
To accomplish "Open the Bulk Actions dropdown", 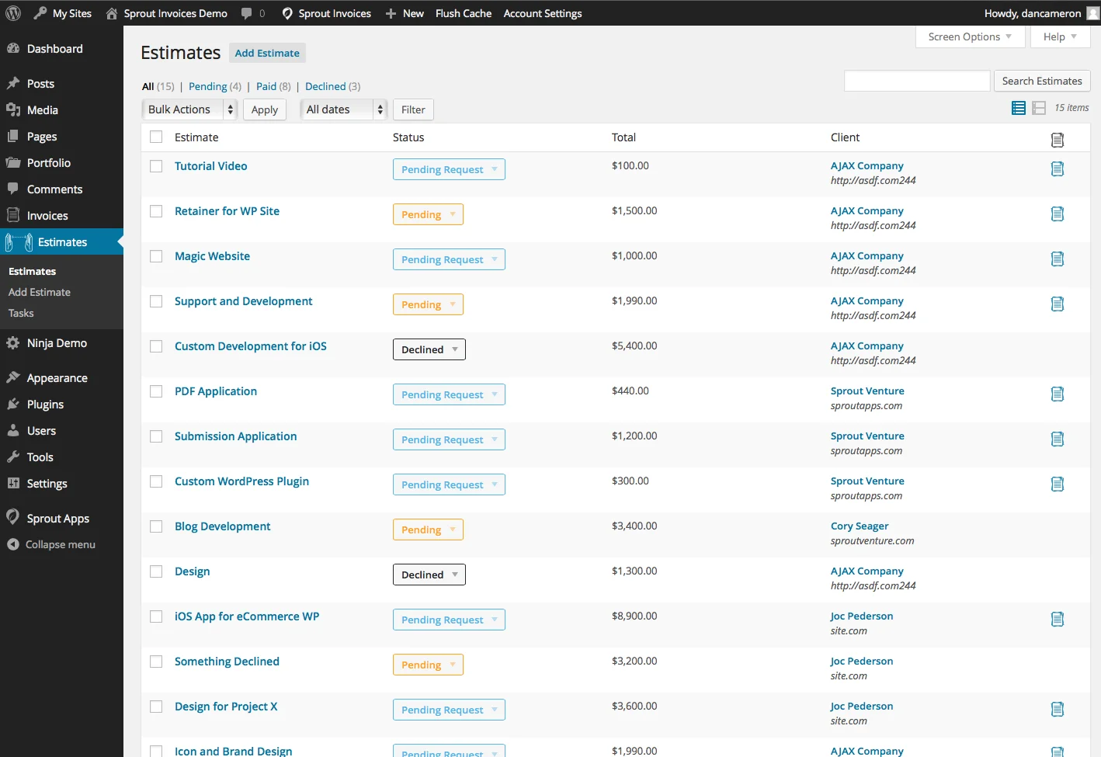I will pyautogui.click(x=188, y=109).
